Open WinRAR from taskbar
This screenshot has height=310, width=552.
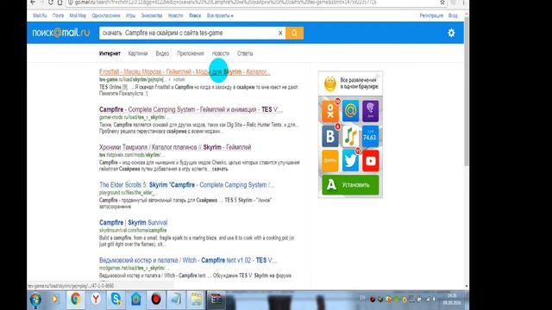coord(216,299)
